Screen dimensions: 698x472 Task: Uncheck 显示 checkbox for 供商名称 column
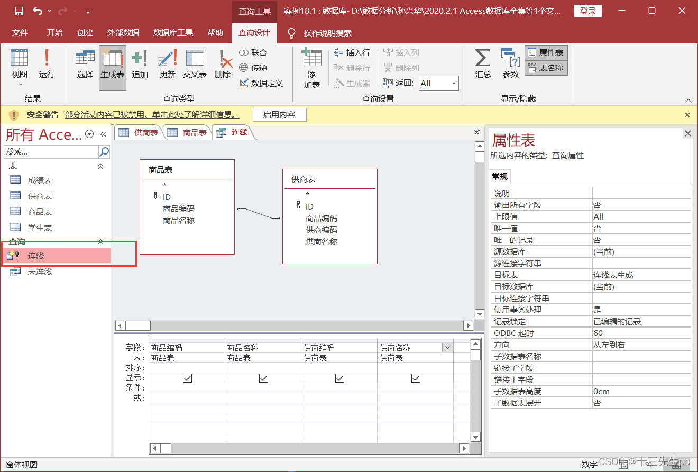pyautogui.click(x=416, y=378)
